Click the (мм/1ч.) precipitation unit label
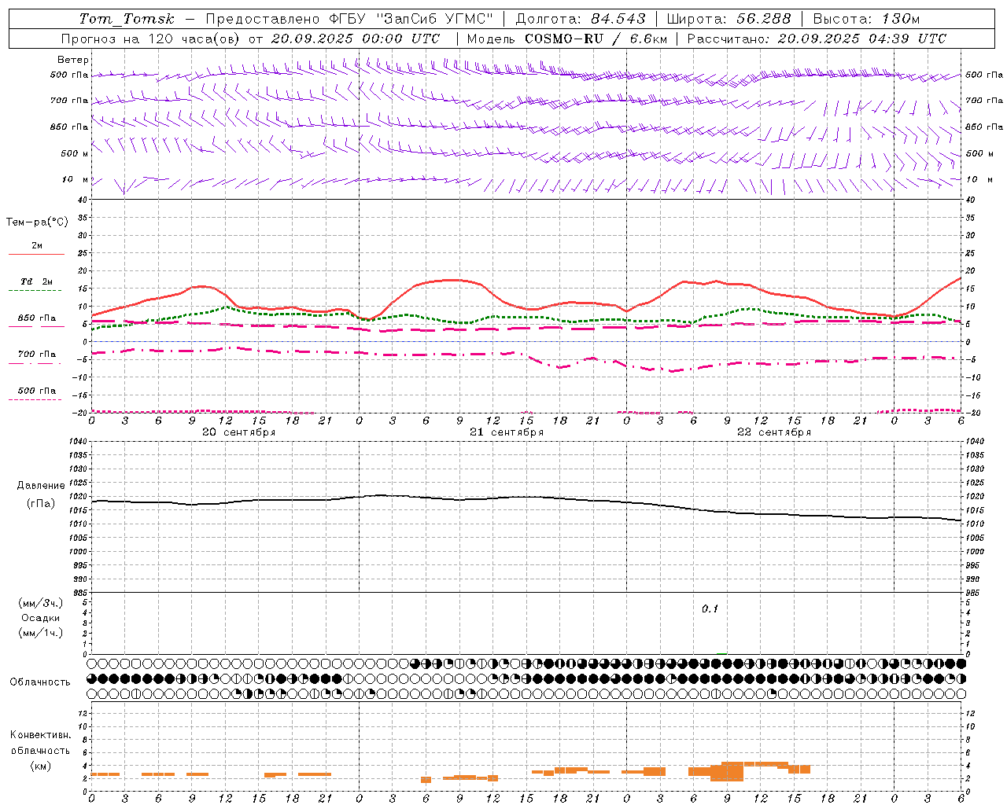Viewport: 1007px width, 805px height. (x=41, y=633)
